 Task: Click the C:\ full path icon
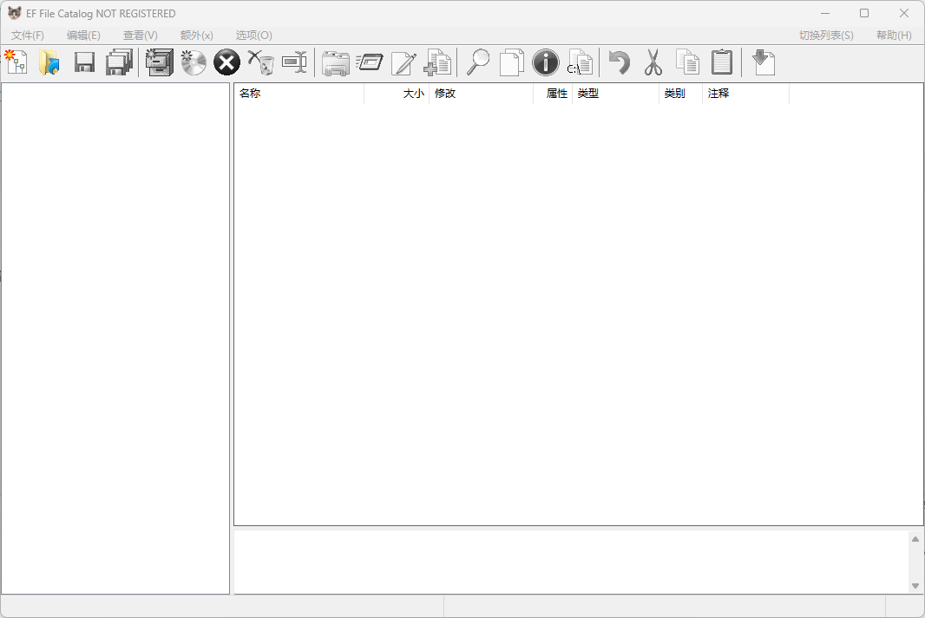tap(581, 62)
